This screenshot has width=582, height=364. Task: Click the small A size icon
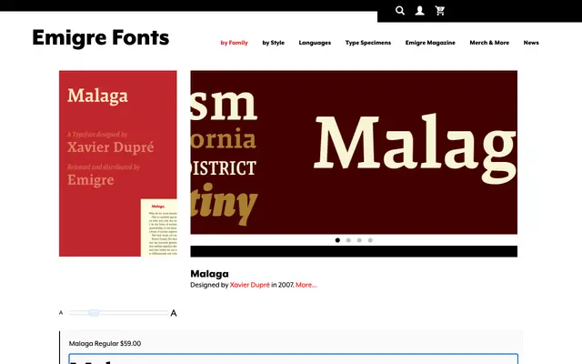pyautogui.click(x=61, y=313)
